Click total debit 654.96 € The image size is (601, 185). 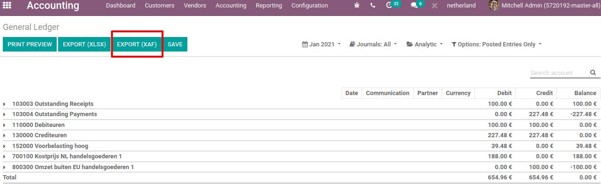click(x=500, y=178)
